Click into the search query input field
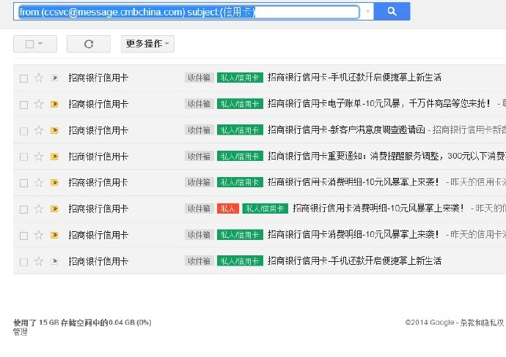Image resolution: width=506 pixels, height=357 pixels. (188, 12)
